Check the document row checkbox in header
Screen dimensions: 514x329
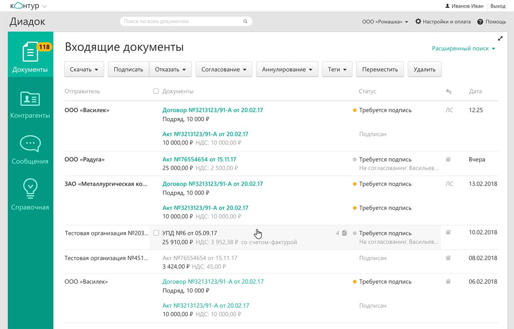click(x=156, y=91)
